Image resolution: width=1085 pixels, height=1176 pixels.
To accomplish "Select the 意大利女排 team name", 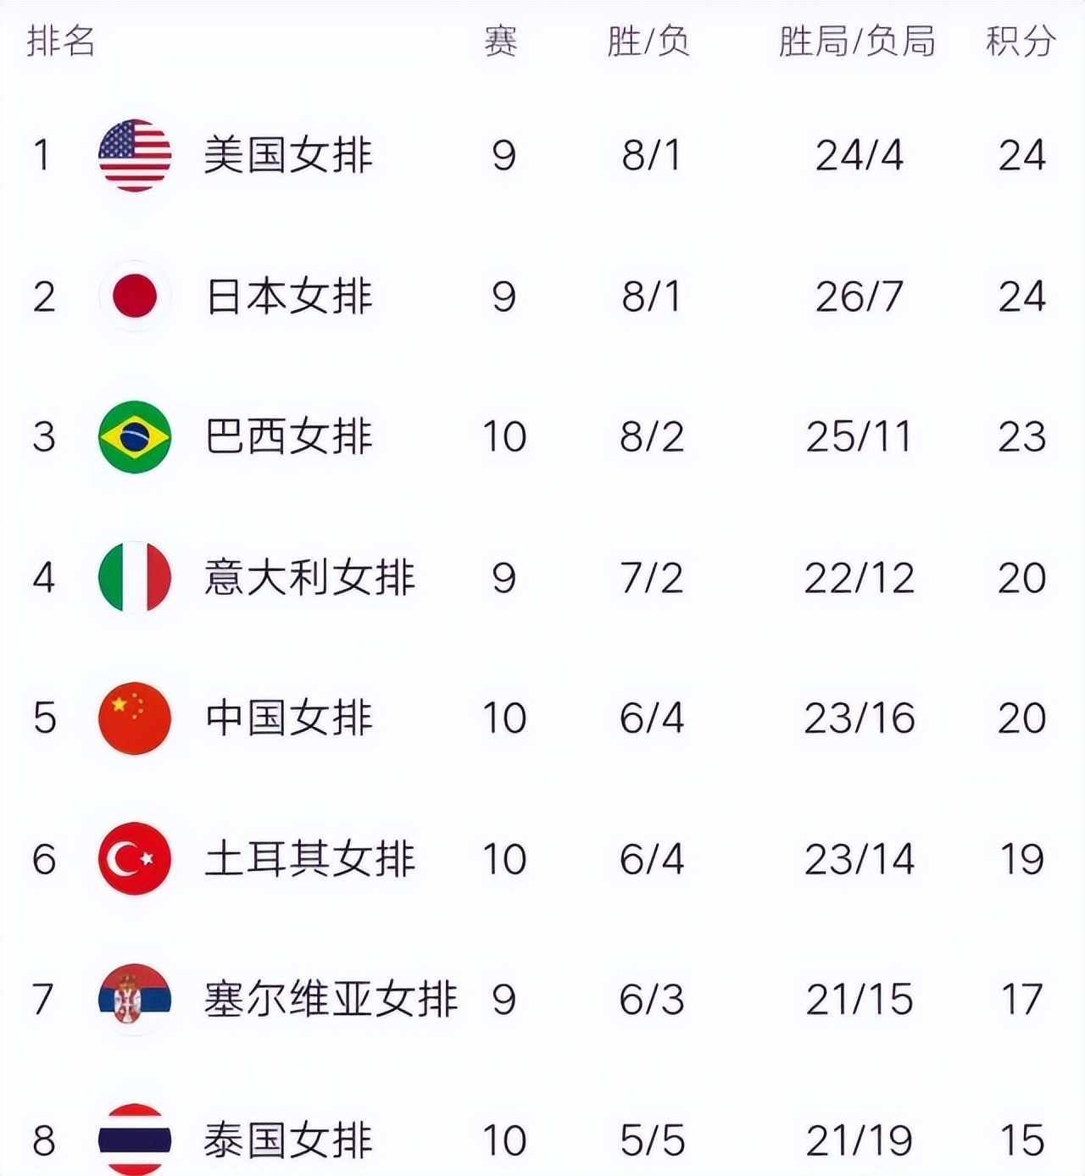I will click(x=309, y=578).
